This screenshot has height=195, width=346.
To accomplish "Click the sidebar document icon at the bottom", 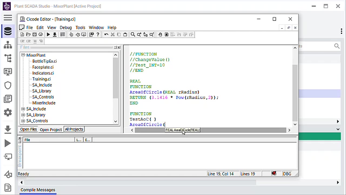I will 8,187.
